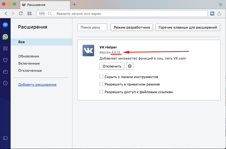Image resolution: width=226 pixels, height=149 pixels.
Task: Open the tab menu at top right
Action: (x=220, y=4)
